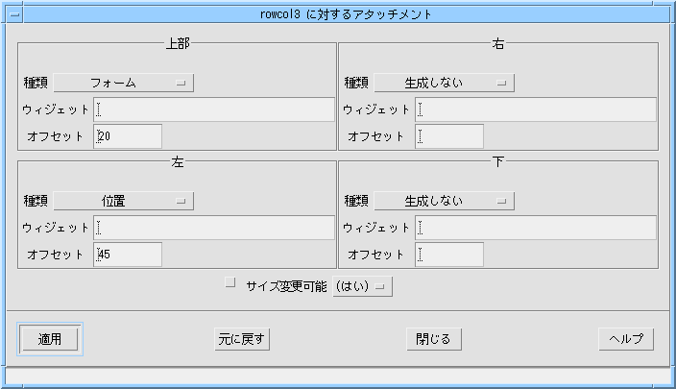The width and height of the screenshot is (676, 389).
Task: Click the 元に戻す button
Action: (x=242, y=339)
